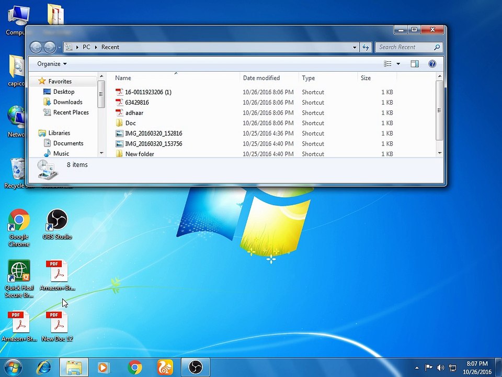Open Windows Media Player from the taskbar
Image resolution: width=502 pixels, height=377 pixels.
tap(104, 368)
